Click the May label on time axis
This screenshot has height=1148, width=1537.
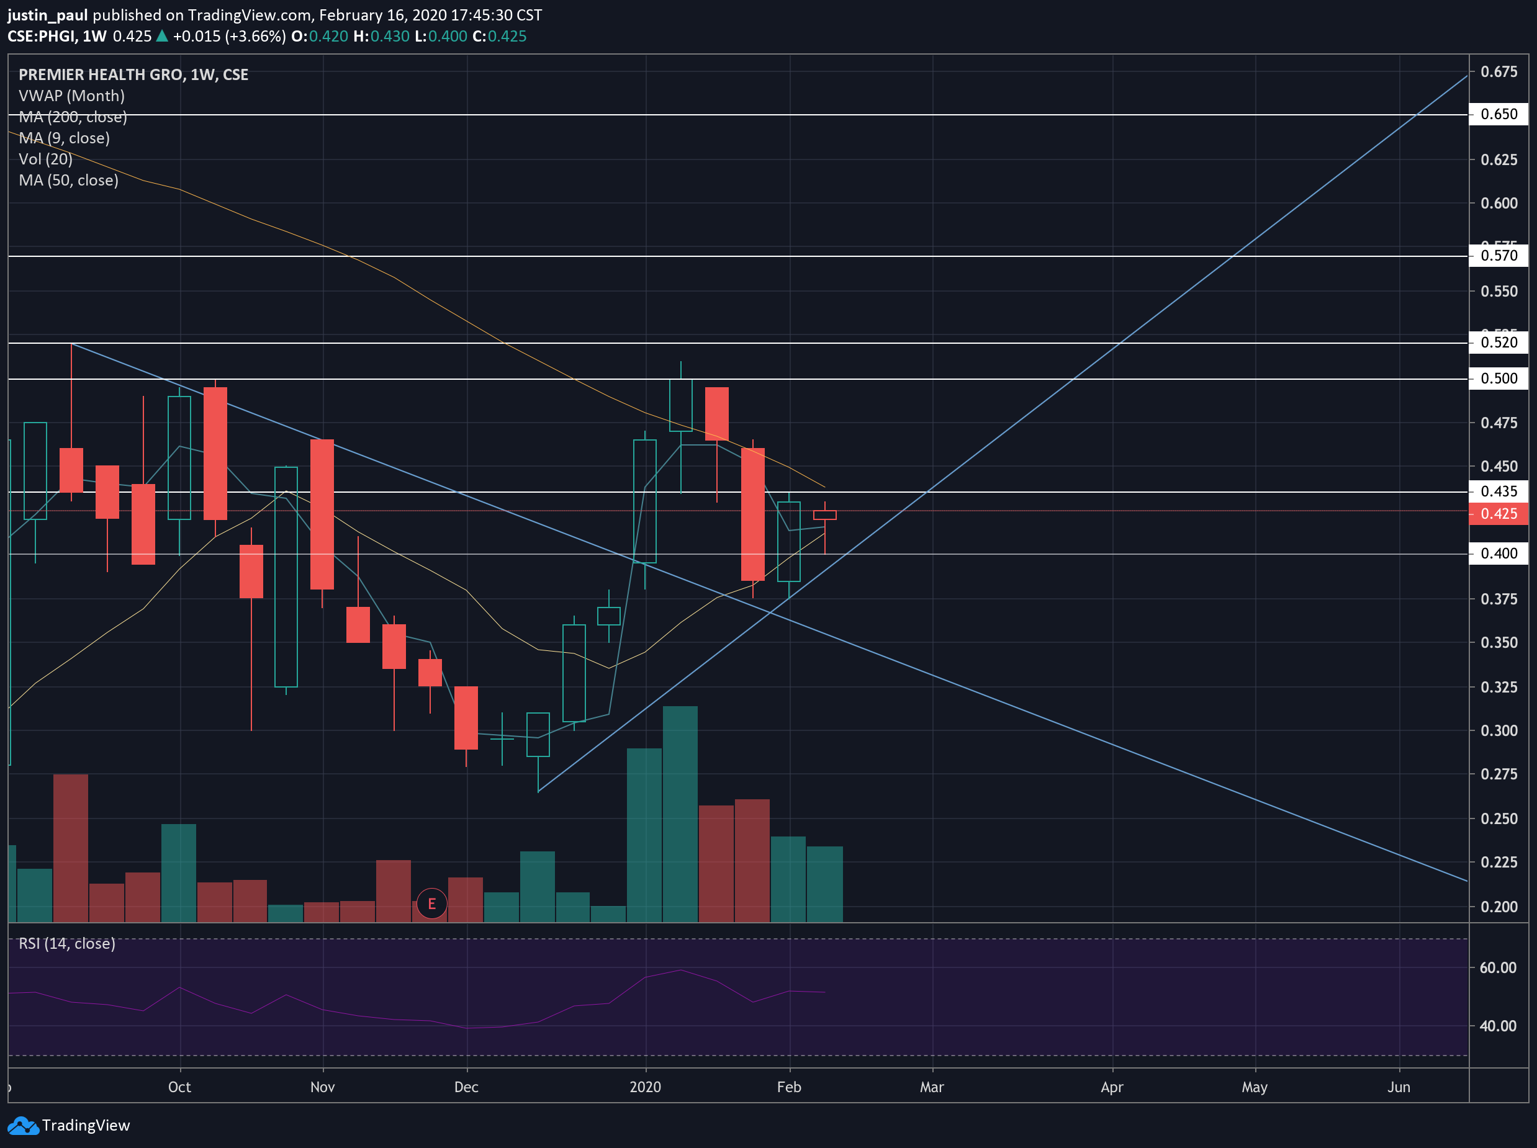[1255, 1087]
